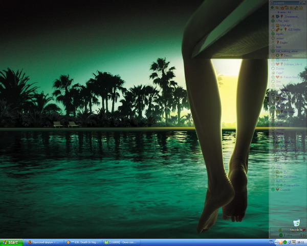Click the tray icon showing number 22
Screen dimensions: 307x246
pyautogui.click(x=294, y=242)
